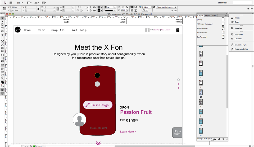Open the arrange documents dropdown
Image resolution: width=254 pixels, height=147 pixels.
[44, 3]
